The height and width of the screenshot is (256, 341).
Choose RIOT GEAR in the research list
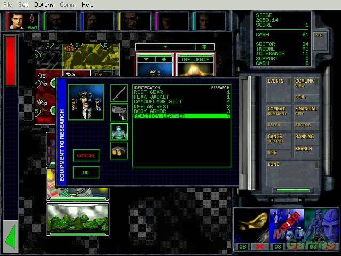click(x=182, y=92)
